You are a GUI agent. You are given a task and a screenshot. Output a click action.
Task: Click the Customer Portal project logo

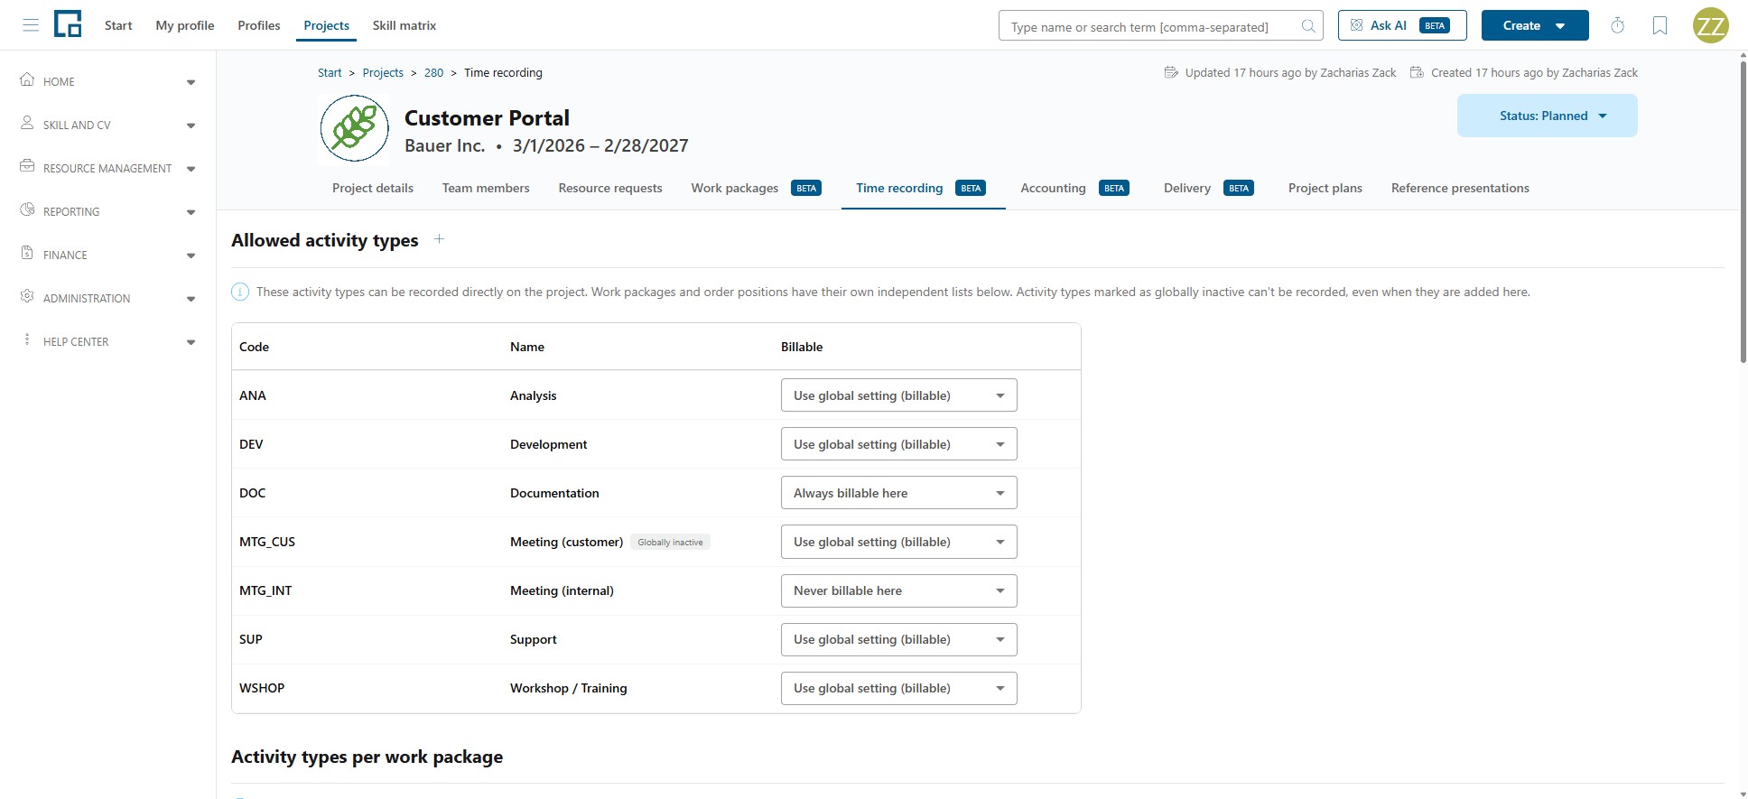pos(354,130)
